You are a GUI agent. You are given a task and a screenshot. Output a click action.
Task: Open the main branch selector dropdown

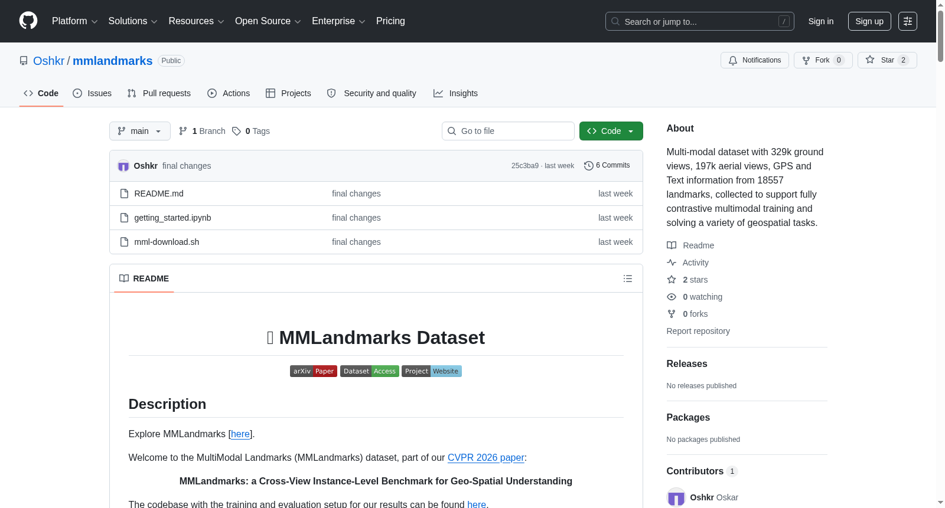[140, 131]
